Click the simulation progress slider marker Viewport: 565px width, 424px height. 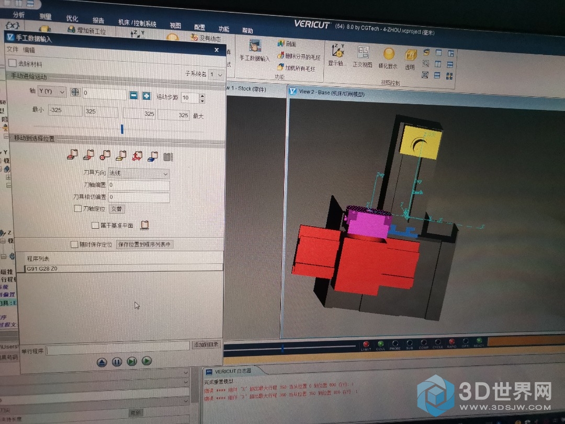point(282,348)
